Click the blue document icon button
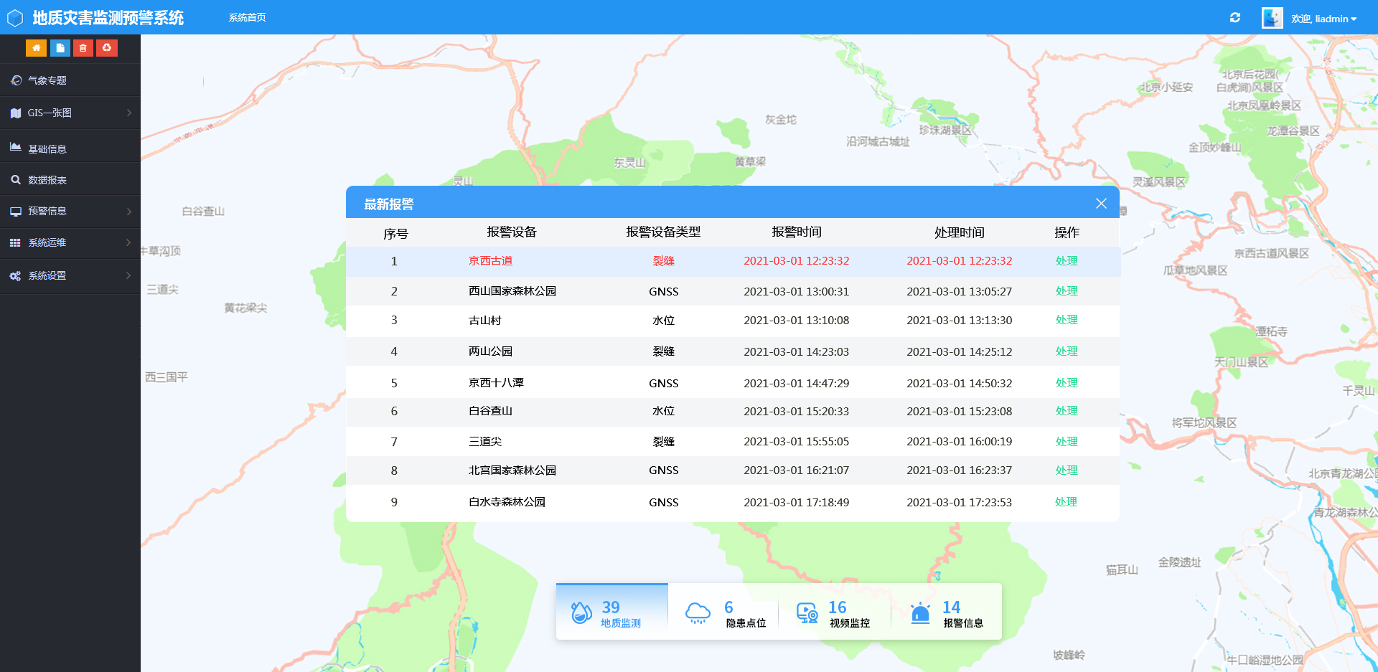This screenshot has width=1378, height=672. coord(60,48)
